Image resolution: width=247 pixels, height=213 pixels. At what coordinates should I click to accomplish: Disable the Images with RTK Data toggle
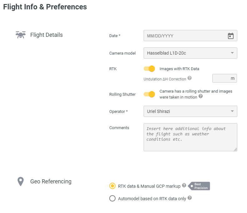149,69
